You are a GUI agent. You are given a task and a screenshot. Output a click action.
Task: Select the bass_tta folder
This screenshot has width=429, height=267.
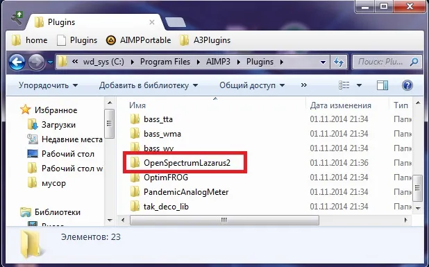pyautogui.click(x=158, y=119)
